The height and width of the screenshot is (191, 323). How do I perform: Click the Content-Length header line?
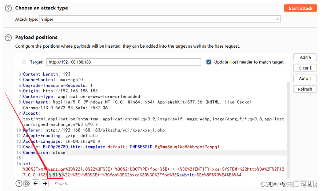click(x=47, y=74)
